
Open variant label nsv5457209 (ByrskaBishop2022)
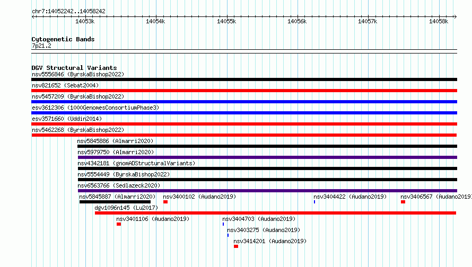coord(78,96)
